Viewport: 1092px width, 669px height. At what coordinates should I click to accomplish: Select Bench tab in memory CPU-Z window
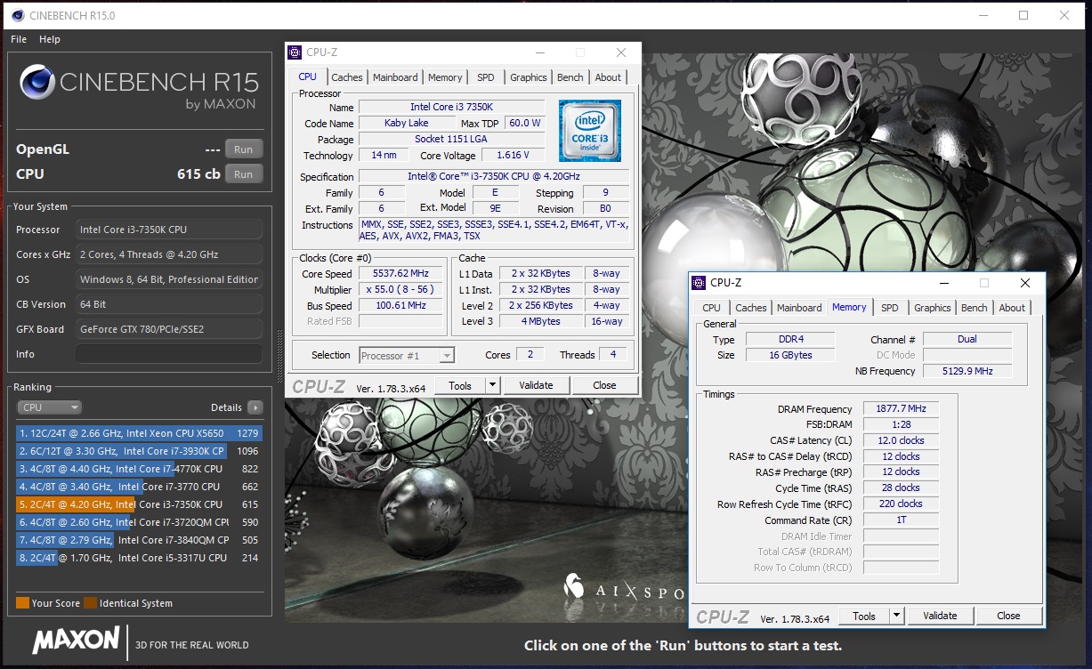pos(975,308)
